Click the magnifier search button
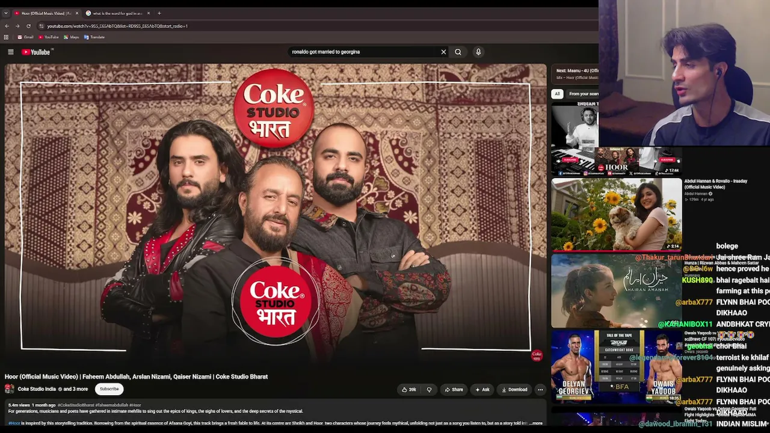The height and width of the screenshot is (433, 770). tap(458, 52)
